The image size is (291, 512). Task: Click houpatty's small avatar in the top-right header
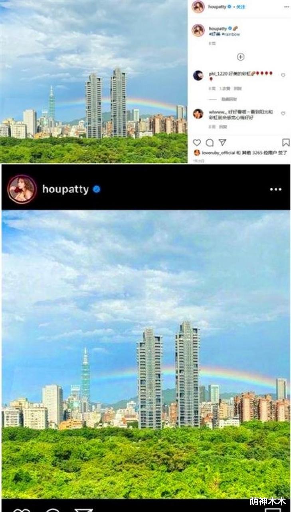coord(198,7)
